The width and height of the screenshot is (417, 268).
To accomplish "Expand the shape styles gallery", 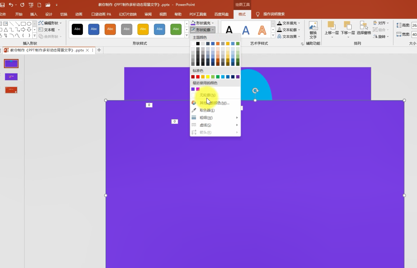I will [187, 35].
